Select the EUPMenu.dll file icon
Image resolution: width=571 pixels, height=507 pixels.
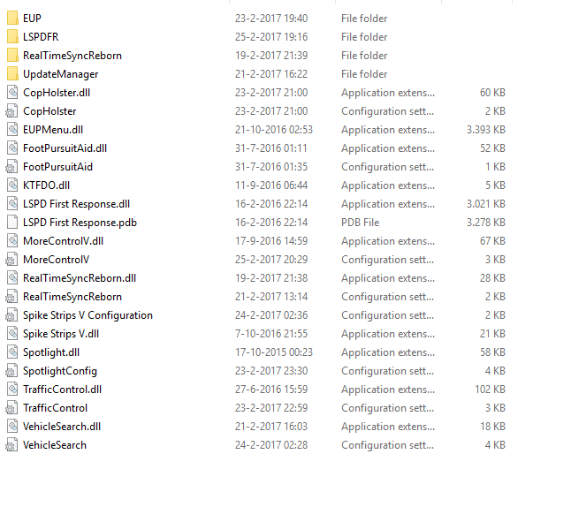[x=12, y=130]
